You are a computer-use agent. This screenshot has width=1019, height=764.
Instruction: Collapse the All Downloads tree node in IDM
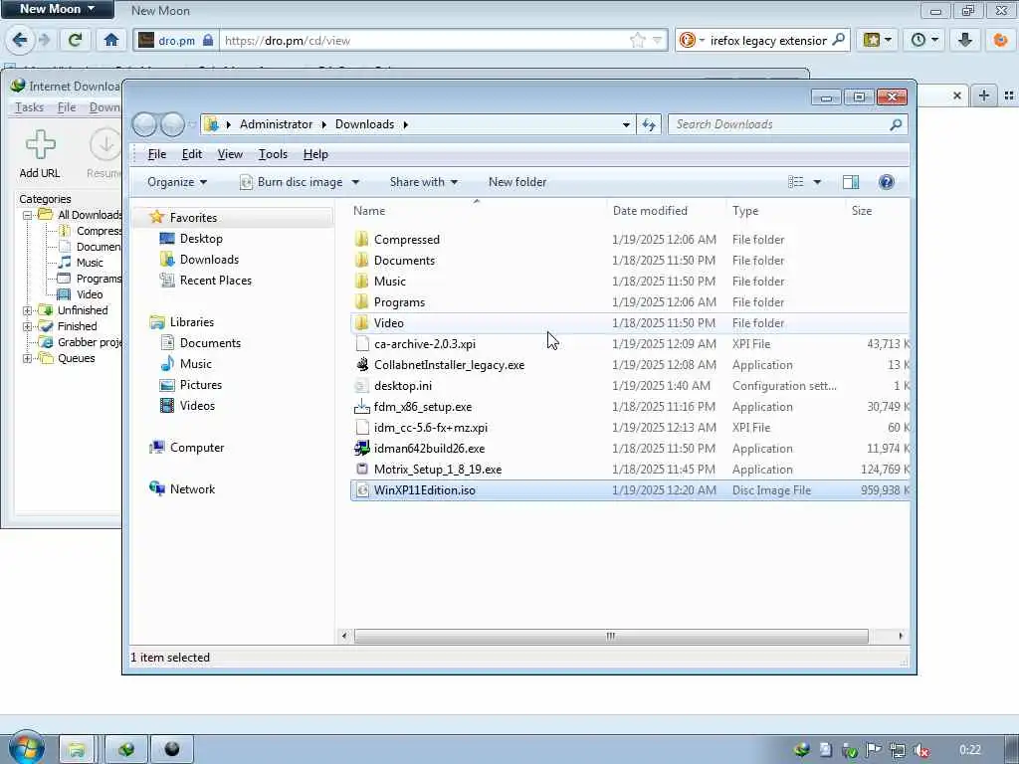pyautogui.click(x=27, y=215)
